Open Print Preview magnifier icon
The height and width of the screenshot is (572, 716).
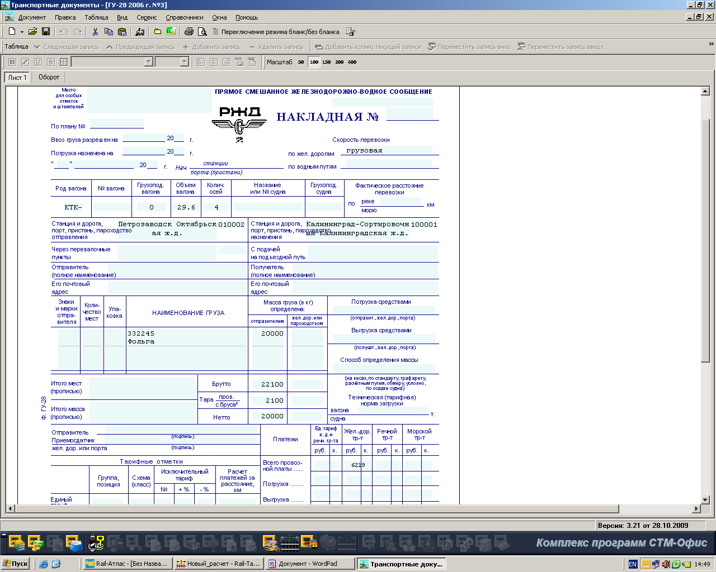[202, 32]
